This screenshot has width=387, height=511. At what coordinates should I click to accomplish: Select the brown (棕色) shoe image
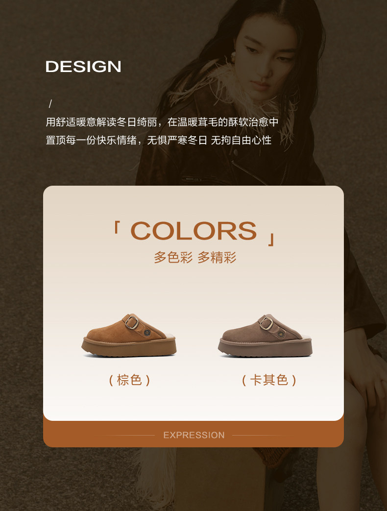(x=129, y=335)
